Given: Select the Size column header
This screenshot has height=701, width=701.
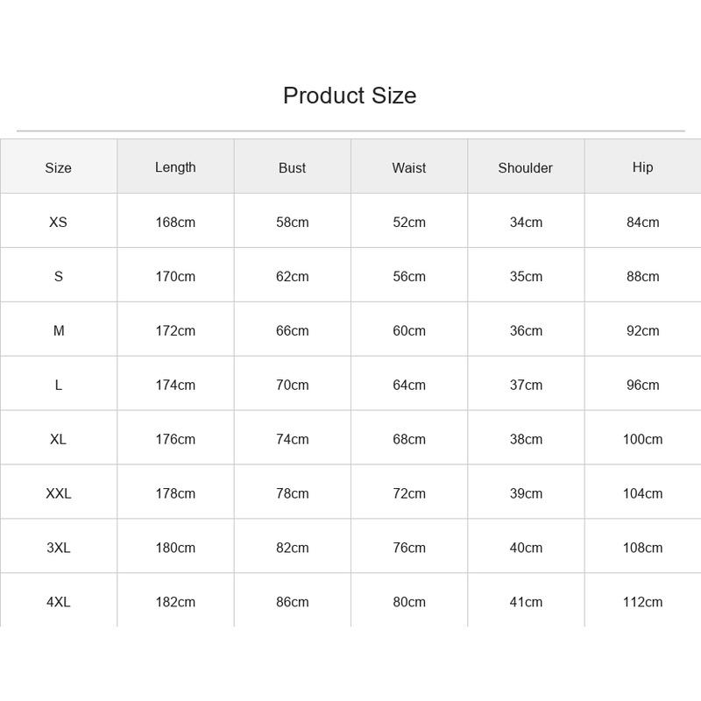Looking at the screenshot, I should click(x=58, y=167).
